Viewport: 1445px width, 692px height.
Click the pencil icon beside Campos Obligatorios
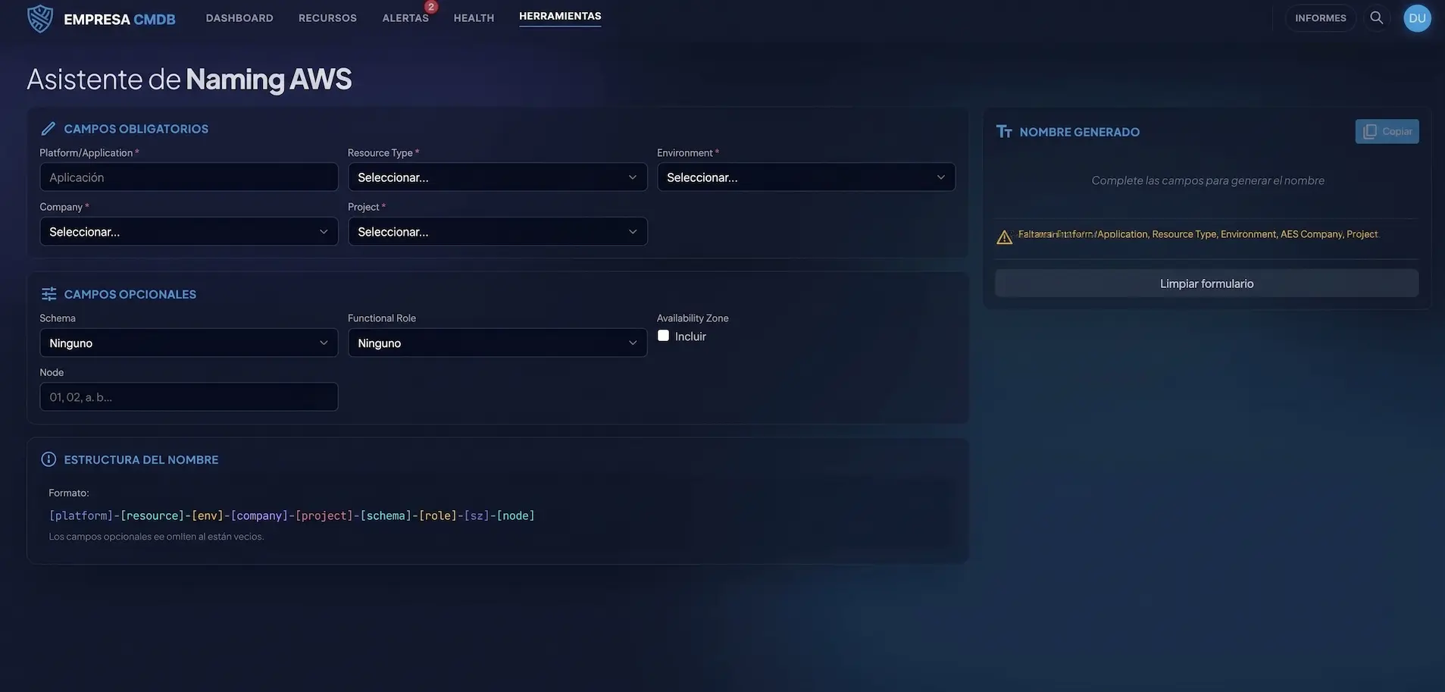48,129
